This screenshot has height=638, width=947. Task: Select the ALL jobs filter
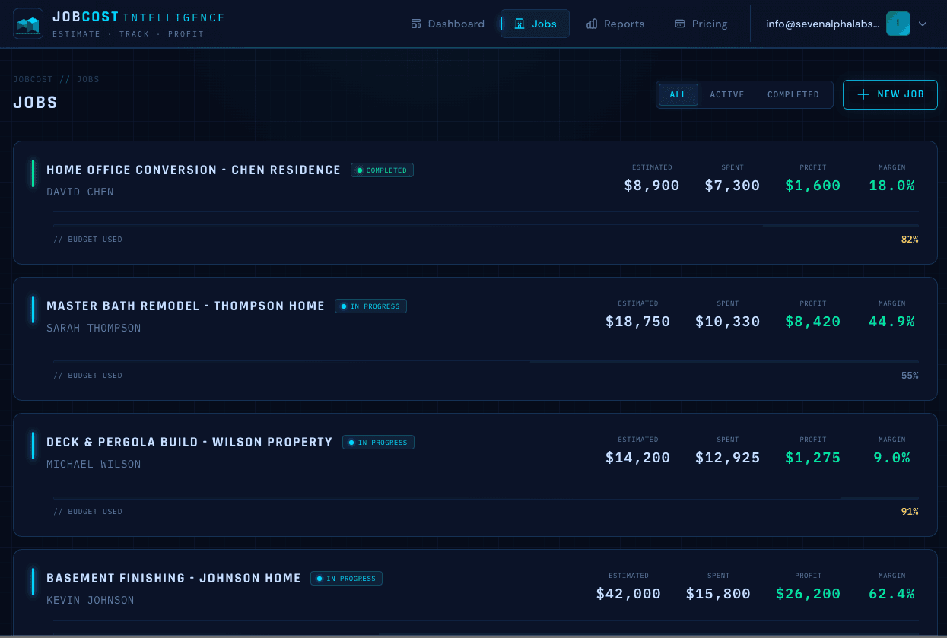point(678,94)
